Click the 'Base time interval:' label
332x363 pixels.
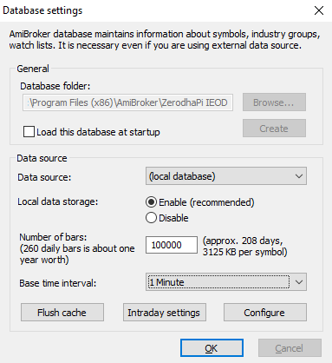tap(58, 283)
